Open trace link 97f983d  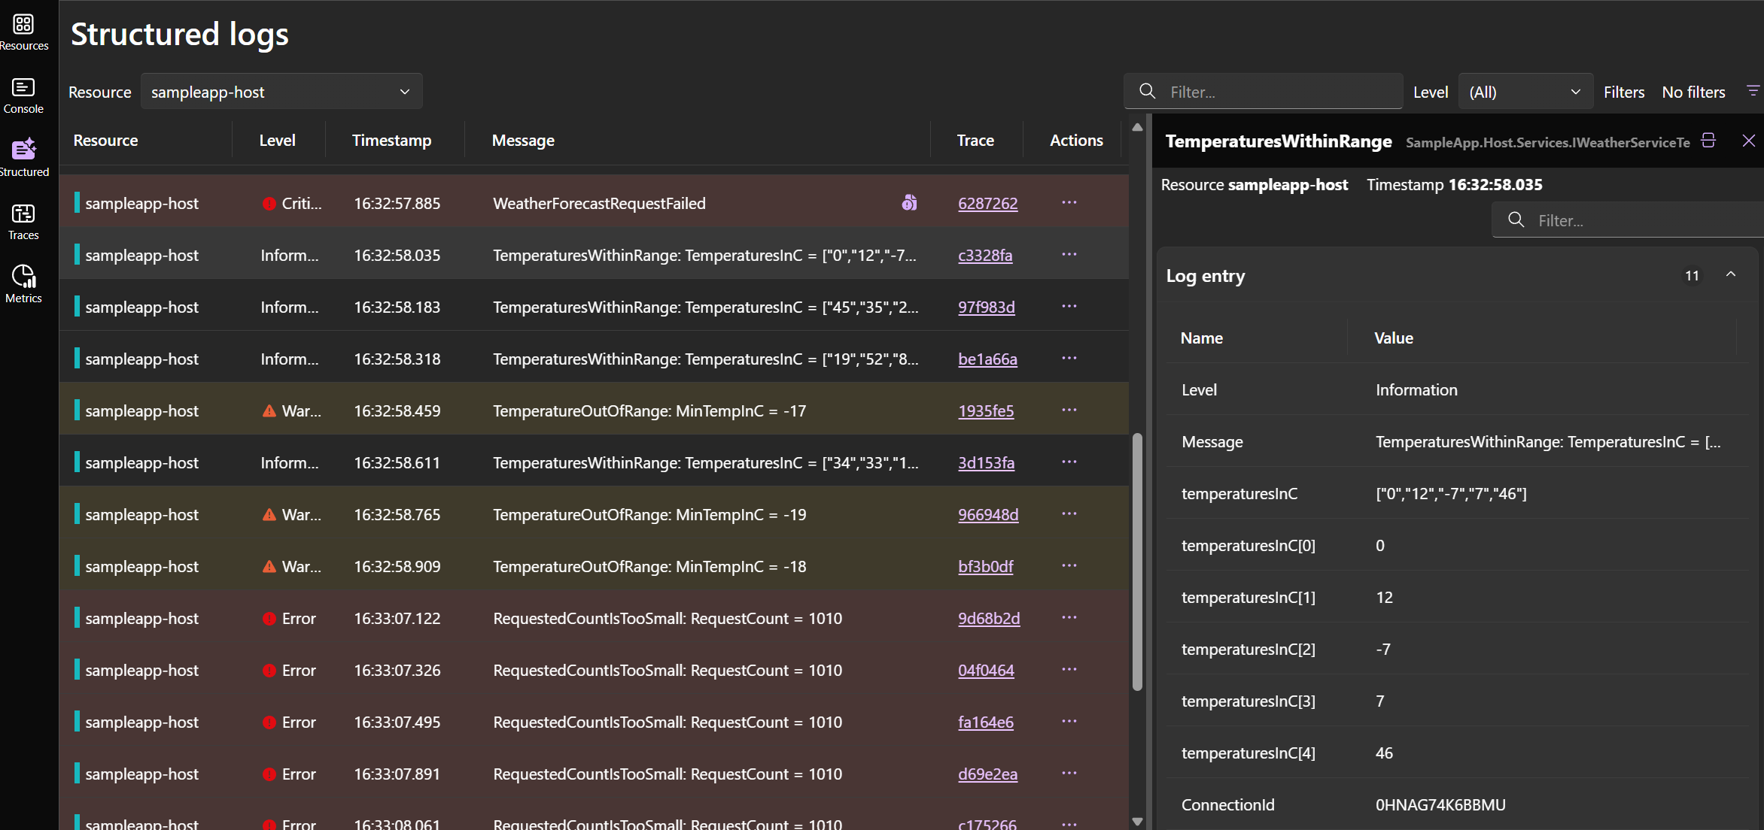click(x=986, y=307)
